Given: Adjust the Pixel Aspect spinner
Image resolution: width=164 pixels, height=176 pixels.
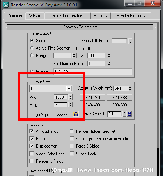Looking at the screenshot, I should pos(124,114).
